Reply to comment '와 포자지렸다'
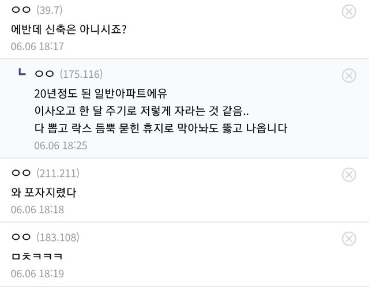This screenshot has height=290, width=369. click(x=44, y=192)
